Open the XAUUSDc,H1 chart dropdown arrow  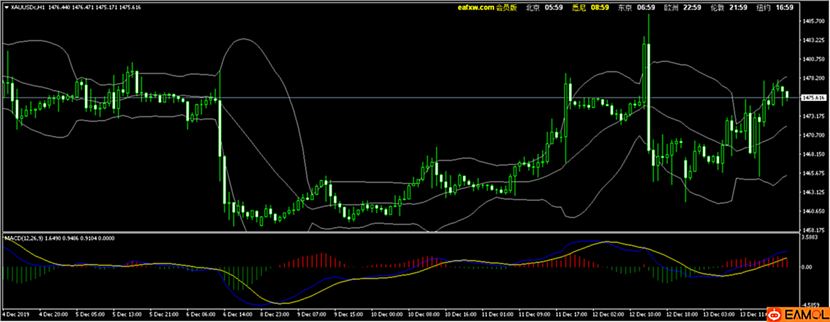6,7
